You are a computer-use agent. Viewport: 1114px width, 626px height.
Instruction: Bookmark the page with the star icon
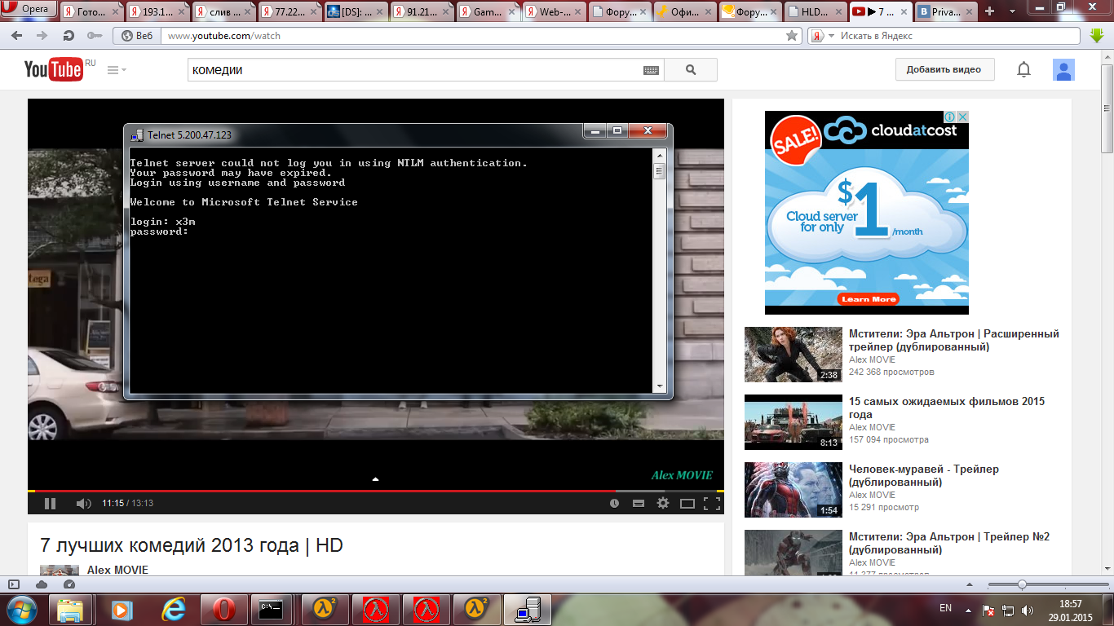tap(791, 36)
